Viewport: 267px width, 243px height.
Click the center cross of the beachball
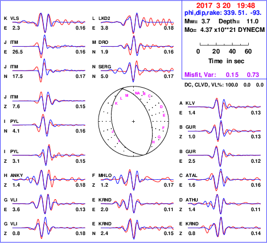pyautogui.click(x=133, y=121)
